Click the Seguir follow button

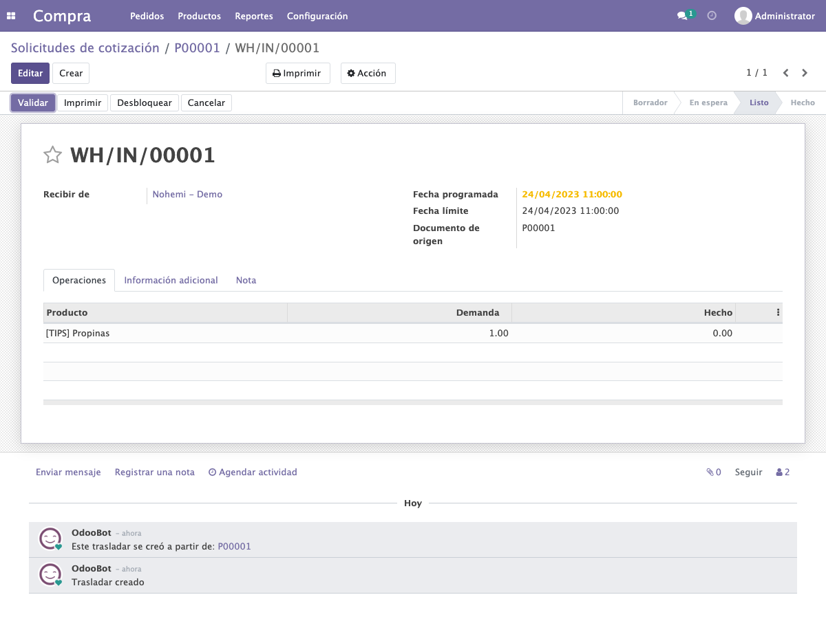749,473
